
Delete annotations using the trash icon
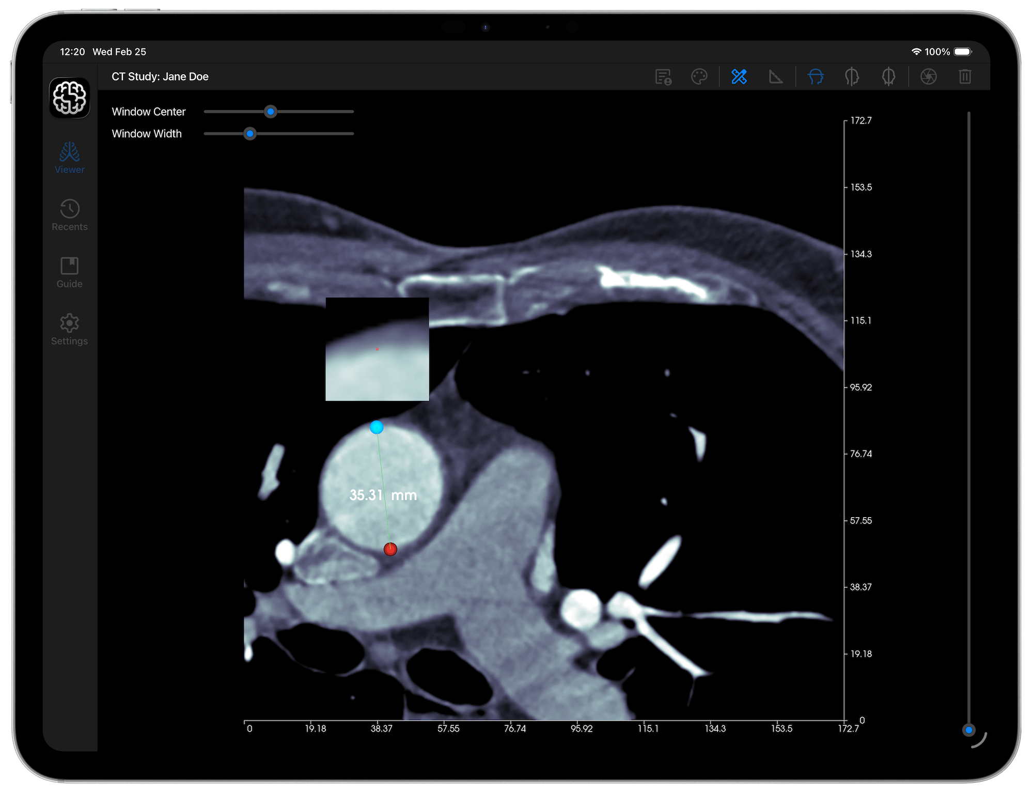(x=965, y=76)
